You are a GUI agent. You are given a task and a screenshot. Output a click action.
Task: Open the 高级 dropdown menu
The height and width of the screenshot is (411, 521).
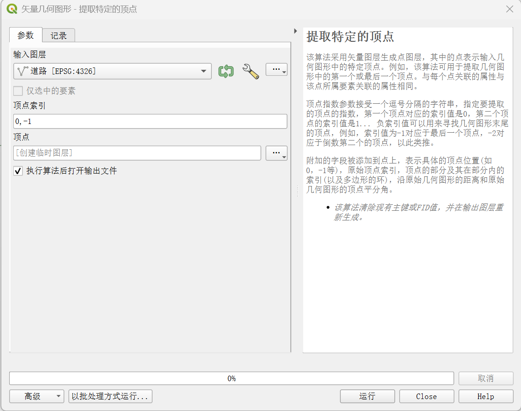click(x=37, y=396)
